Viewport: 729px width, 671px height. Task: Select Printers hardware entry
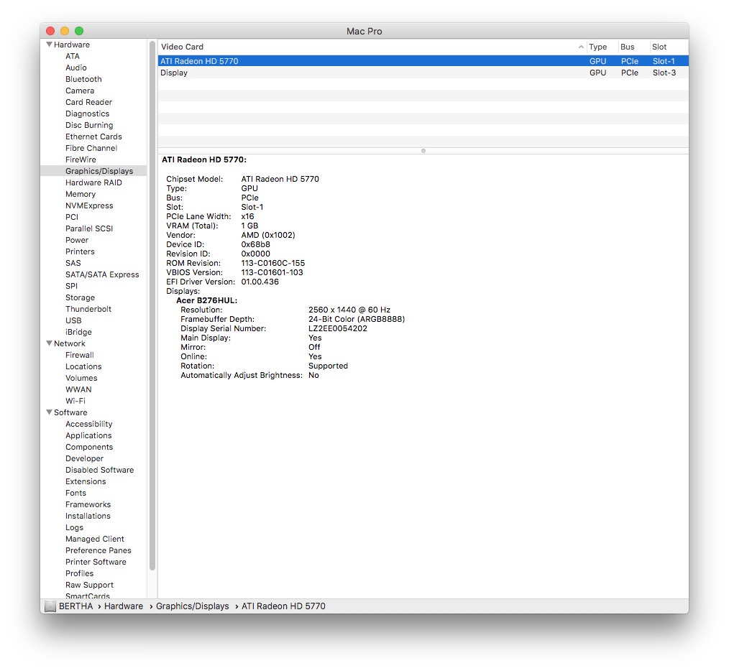click(80, 252)
